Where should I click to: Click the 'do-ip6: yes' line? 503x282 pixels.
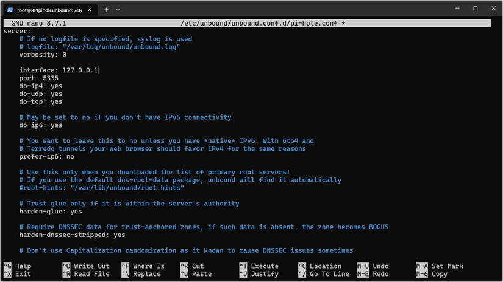pyautogui.click(x=41, y=125)
